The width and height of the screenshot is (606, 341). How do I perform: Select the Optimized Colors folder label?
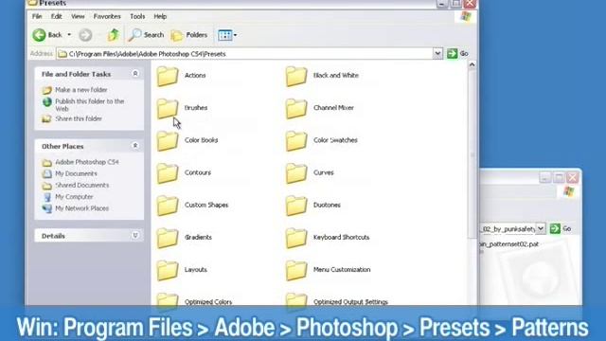pos(208,302)
